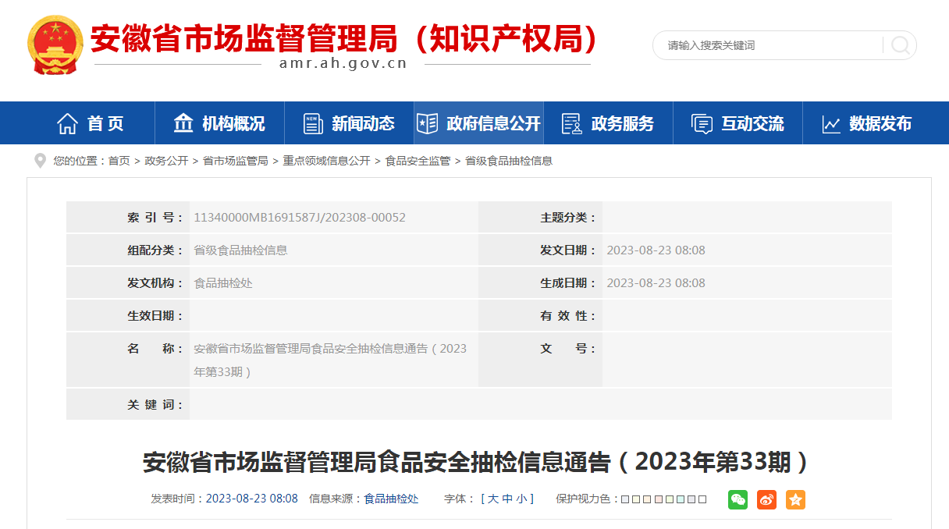Screen dimensions: 949x529
Task: Open 首页 navigation tab
Action: (x=90, y=123)
